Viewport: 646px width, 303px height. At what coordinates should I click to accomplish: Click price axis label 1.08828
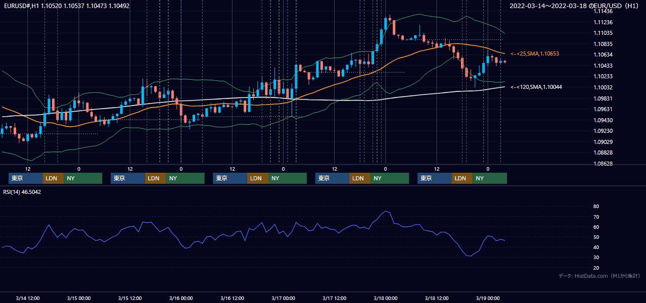click(x=603, y=153)
